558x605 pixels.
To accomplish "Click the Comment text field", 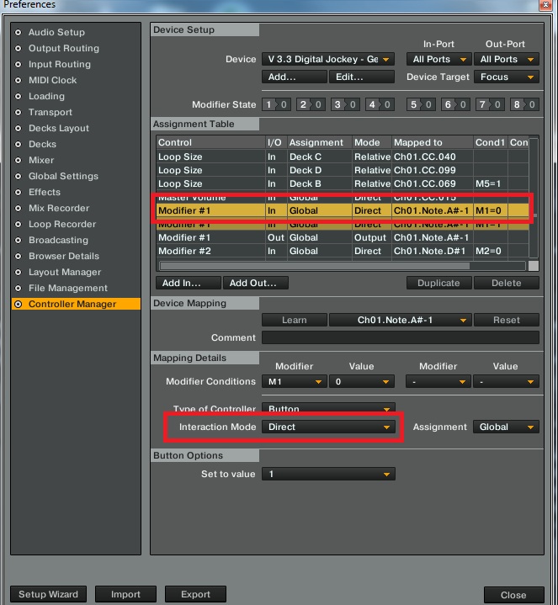I will 400,337.
